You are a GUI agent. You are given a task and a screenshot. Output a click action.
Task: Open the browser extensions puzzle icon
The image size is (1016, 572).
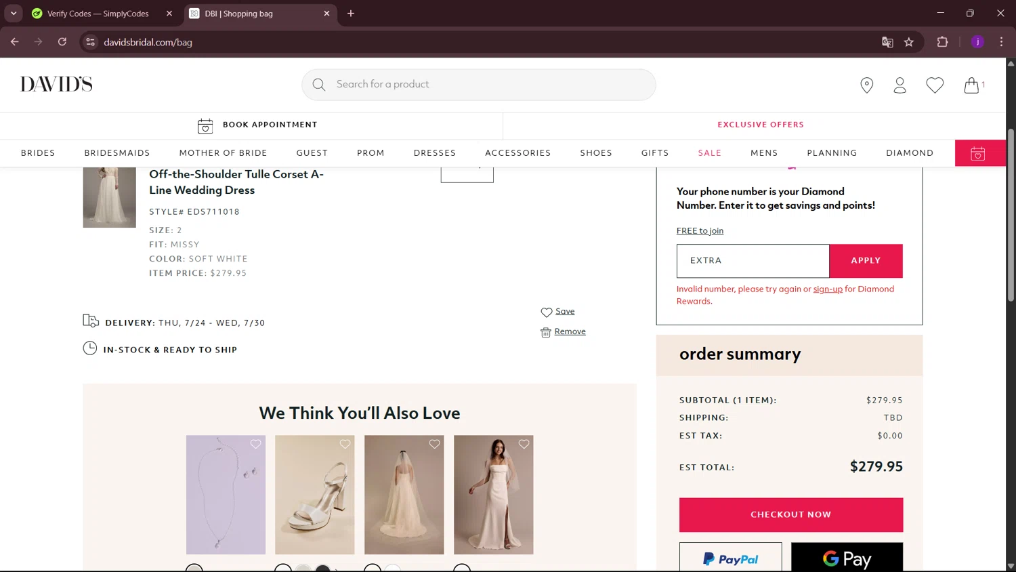[x=942, y=42]
